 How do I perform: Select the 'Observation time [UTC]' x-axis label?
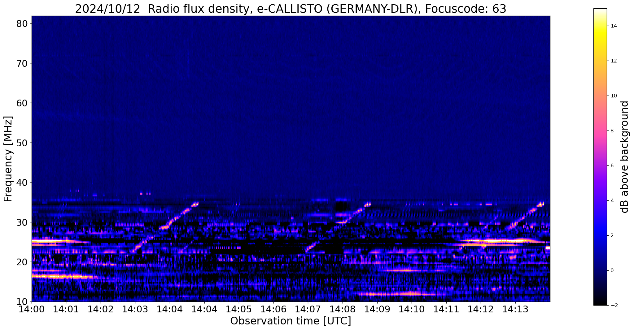pos(291,321)
